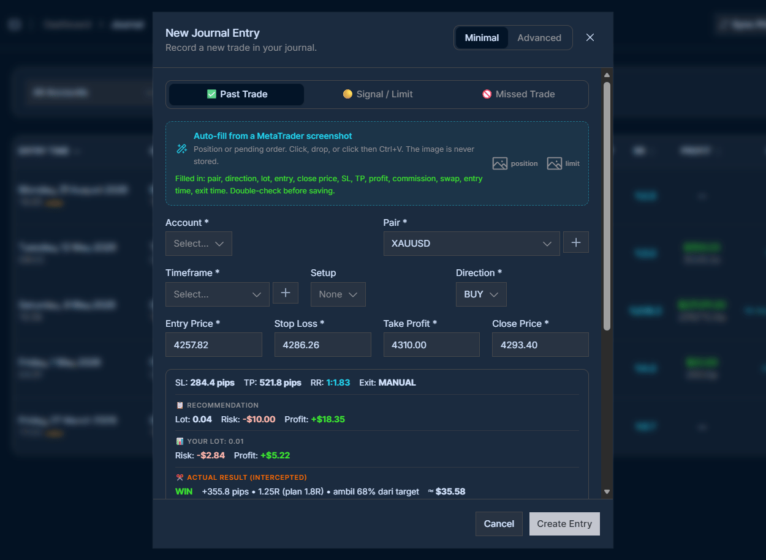Edit the Entry Price field

[x=214, y=345]
